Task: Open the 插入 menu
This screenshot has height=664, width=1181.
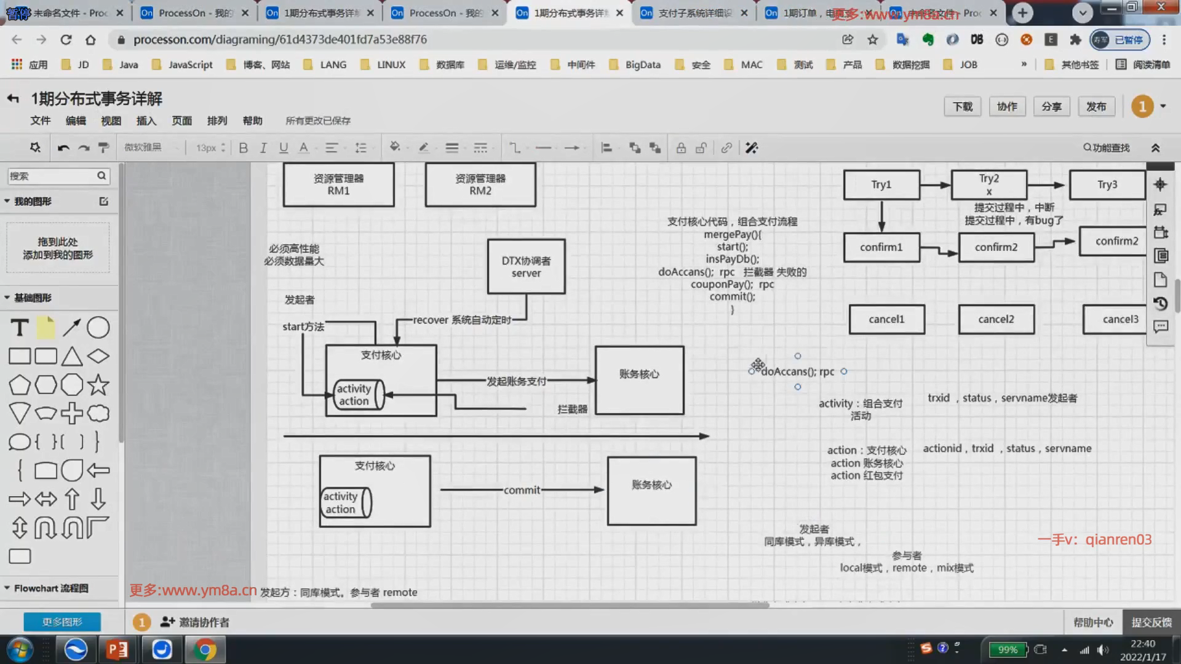Action: point(146,121)
